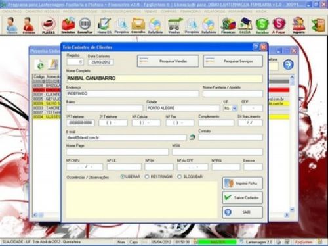Open the Produtos basket icon
The width and height of the screenshot is (328, 246).
68,25
